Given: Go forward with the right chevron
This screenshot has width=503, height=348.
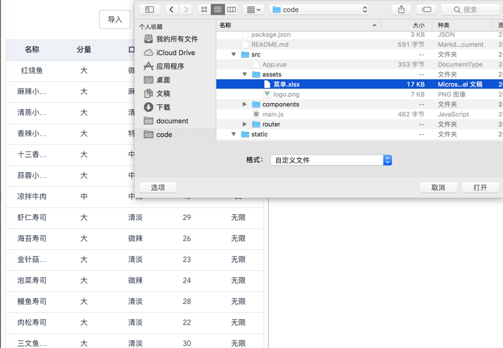Looking at the screenshot, I should pyautogui.click(x=185, y=9).
